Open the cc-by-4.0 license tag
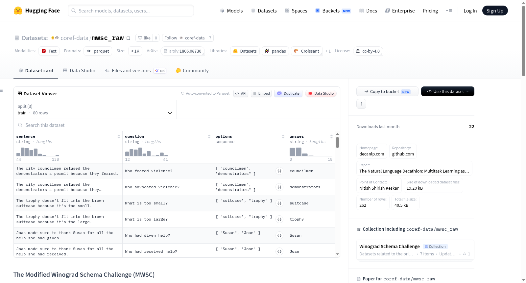 (x=368, y=51)
